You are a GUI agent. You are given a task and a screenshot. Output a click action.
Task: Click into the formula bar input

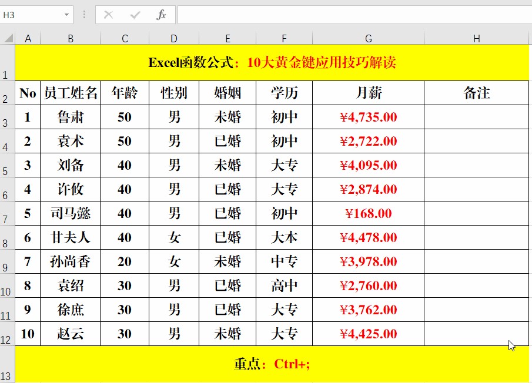pos(354,15)
